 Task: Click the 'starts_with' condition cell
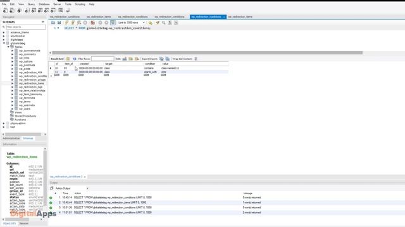coord(151,72)
